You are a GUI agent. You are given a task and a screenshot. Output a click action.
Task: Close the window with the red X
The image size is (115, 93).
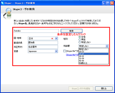click(x=112, y=3)
